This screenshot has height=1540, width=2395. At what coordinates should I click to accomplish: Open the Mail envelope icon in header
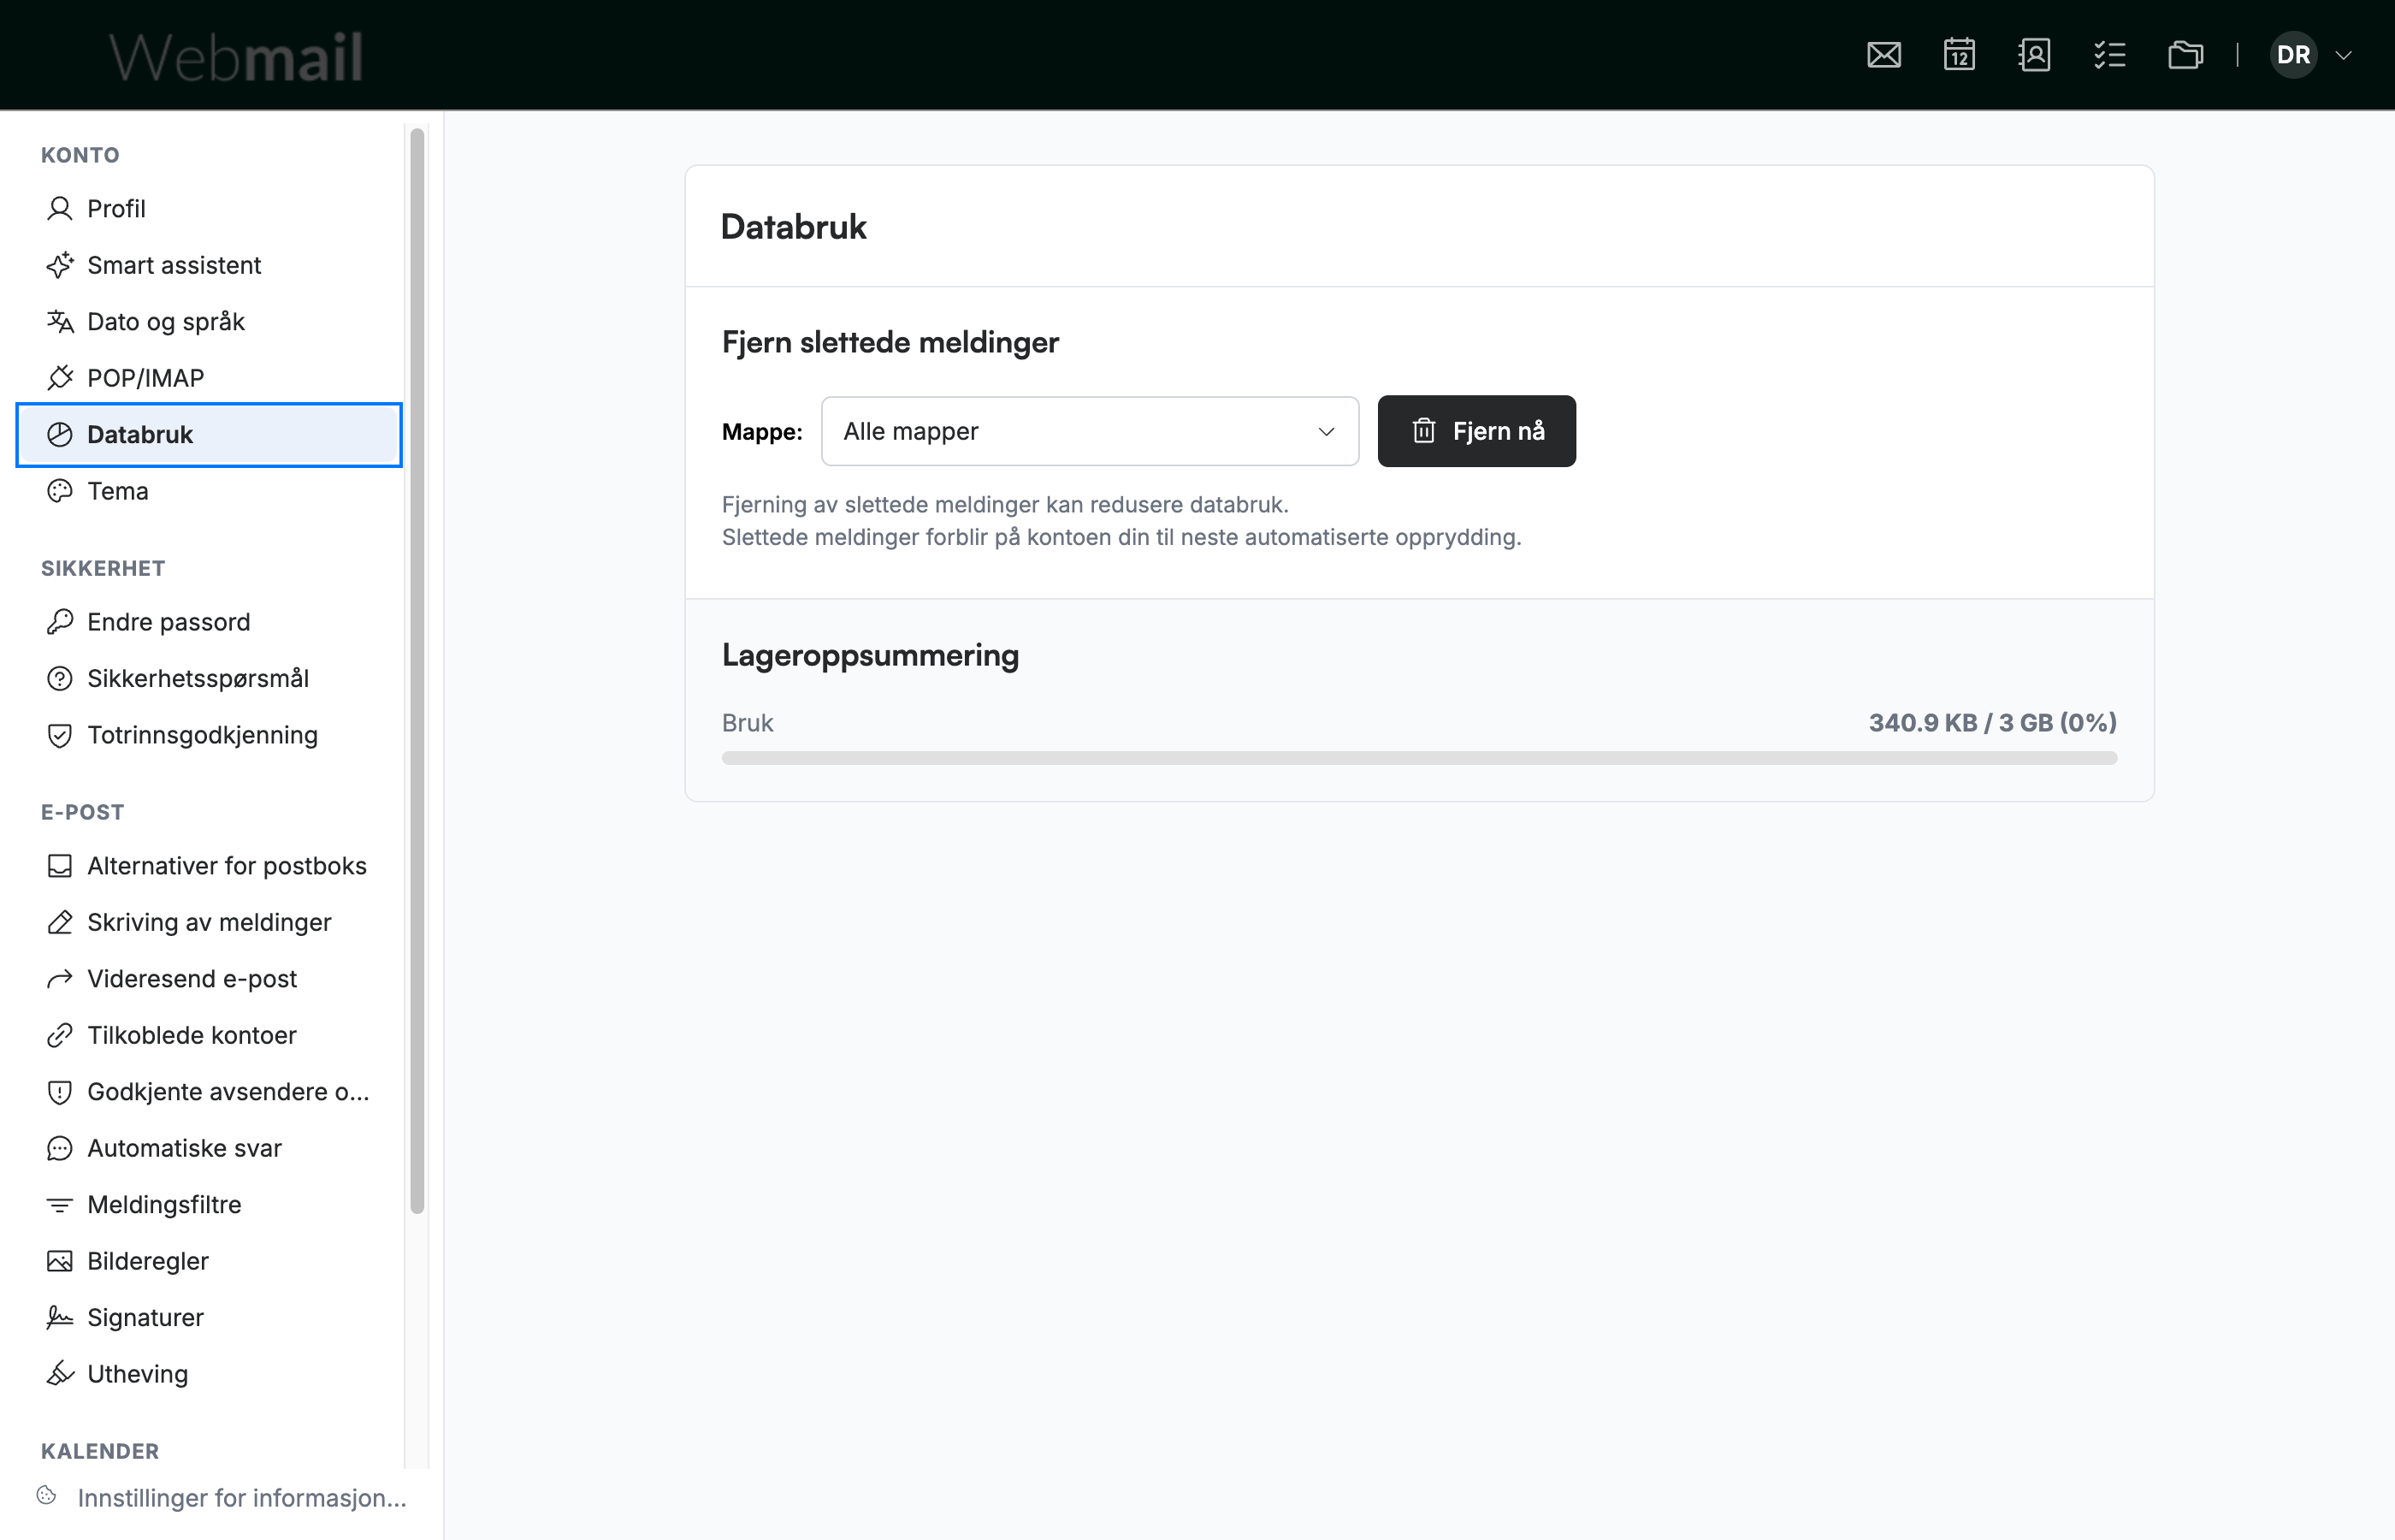point(1883,55)
